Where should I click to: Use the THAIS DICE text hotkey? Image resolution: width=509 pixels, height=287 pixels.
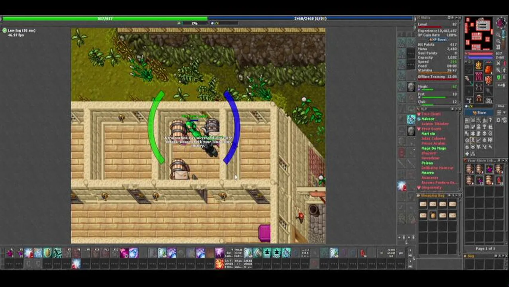click(x=238, y=252)
